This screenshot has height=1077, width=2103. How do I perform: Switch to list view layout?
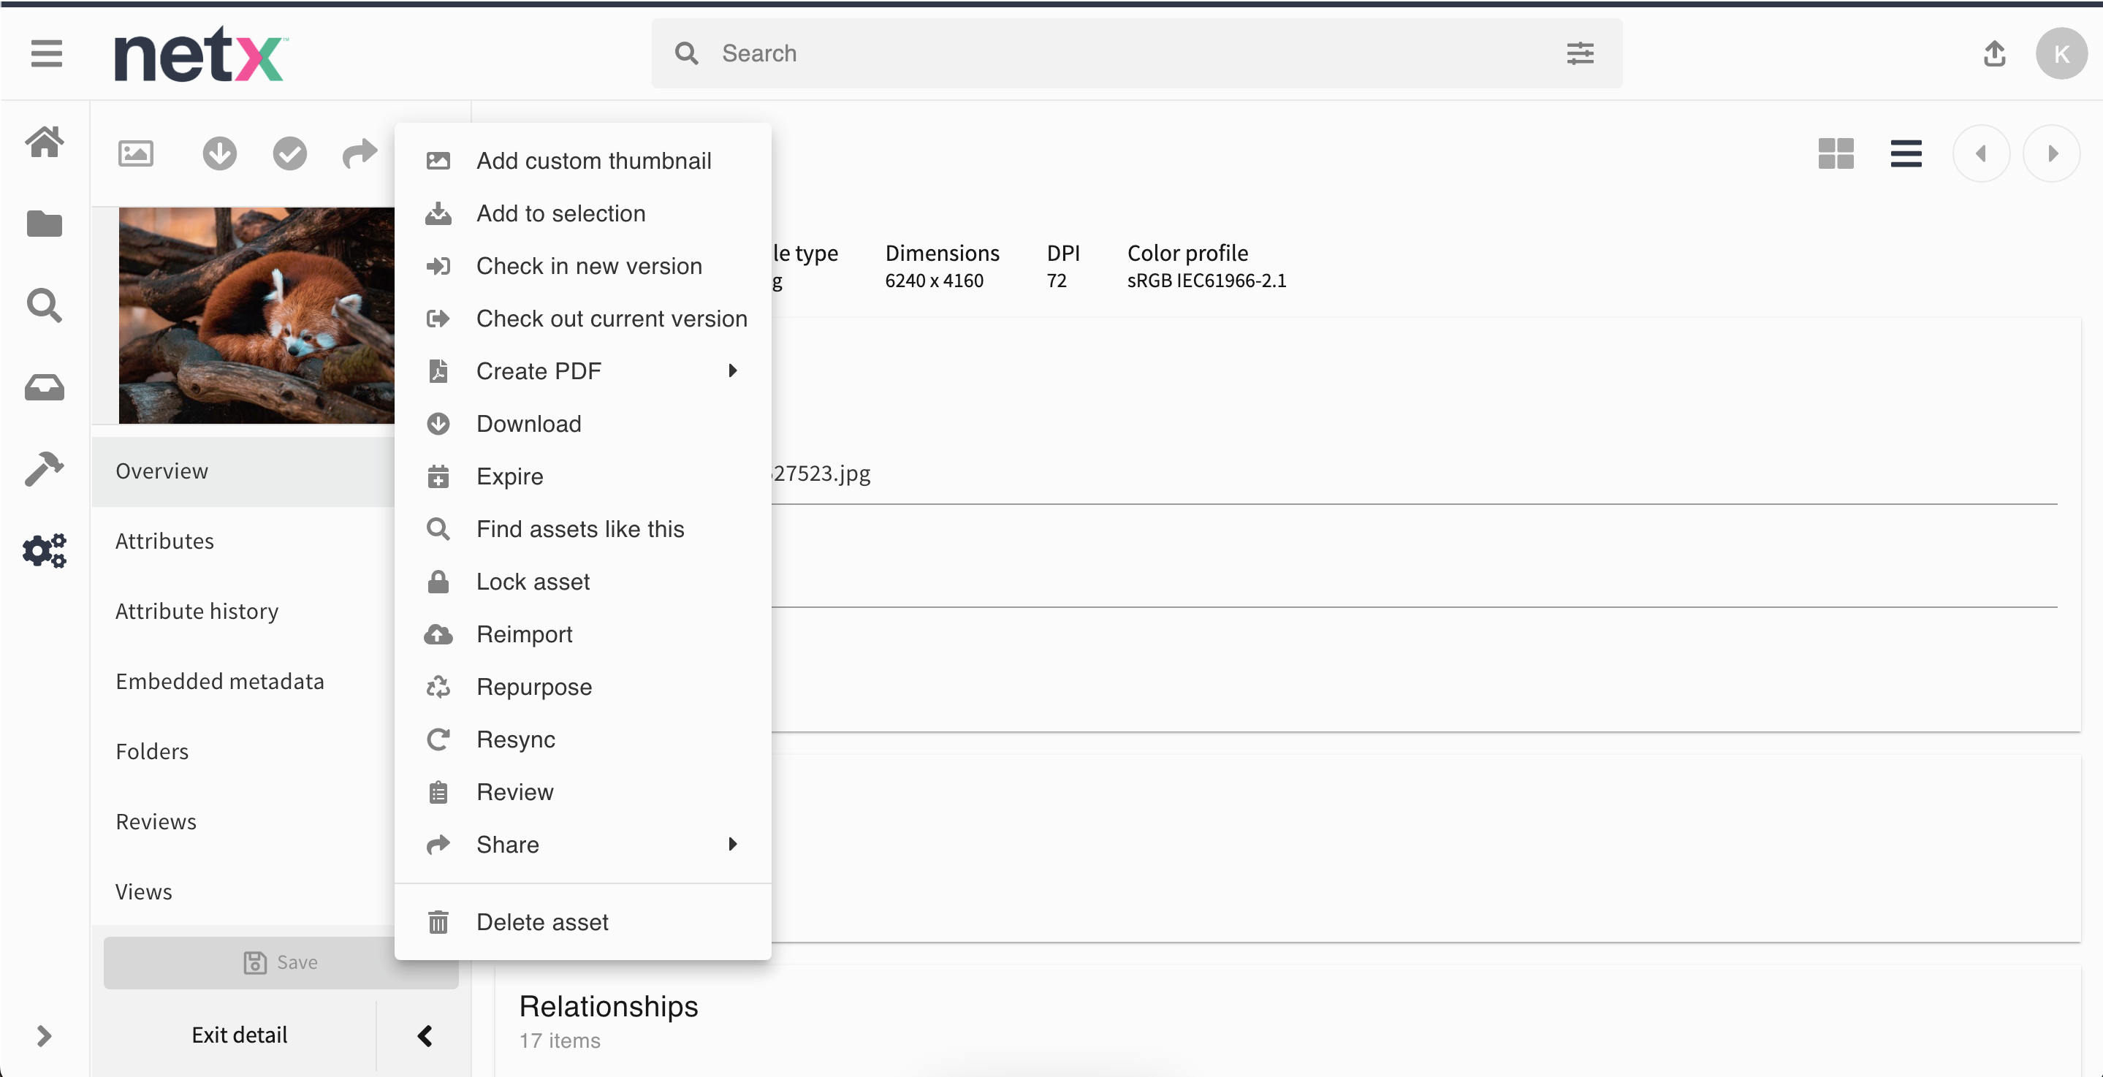(x=1906, y=153)
